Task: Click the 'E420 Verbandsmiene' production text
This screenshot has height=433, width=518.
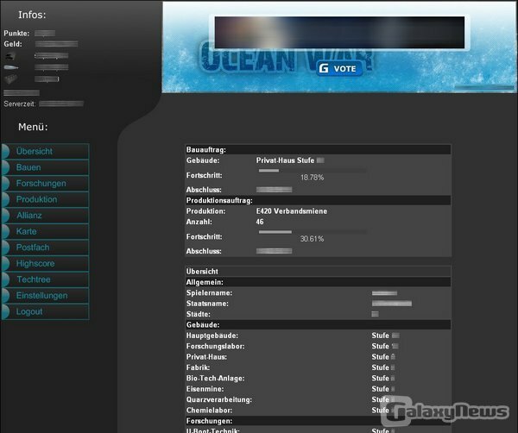Action: [292, 211]
